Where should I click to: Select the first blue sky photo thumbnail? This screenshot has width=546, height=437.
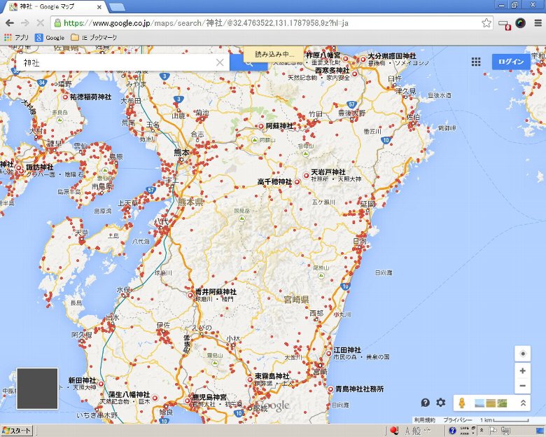click(479, 403)
